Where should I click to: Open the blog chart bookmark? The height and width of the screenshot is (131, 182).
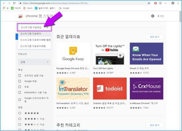click(x=45, y=8)
